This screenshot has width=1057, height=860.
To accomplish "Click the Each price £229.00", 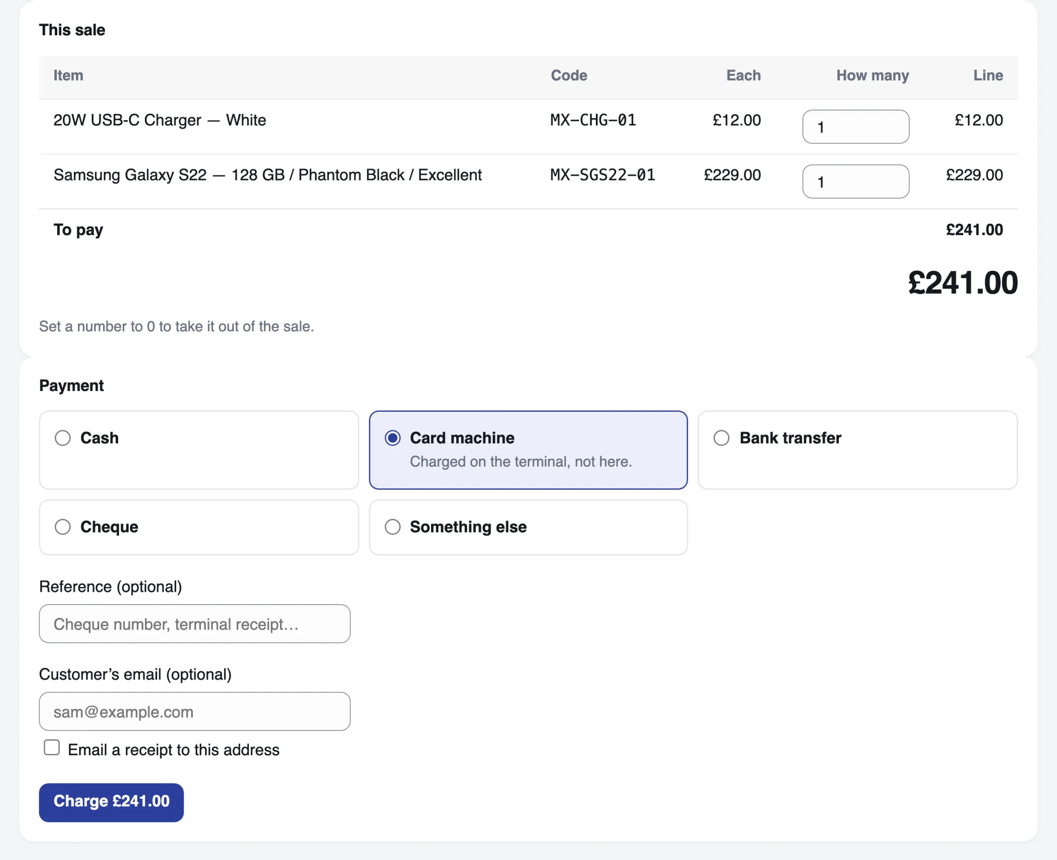I will [x=732, y=175].
